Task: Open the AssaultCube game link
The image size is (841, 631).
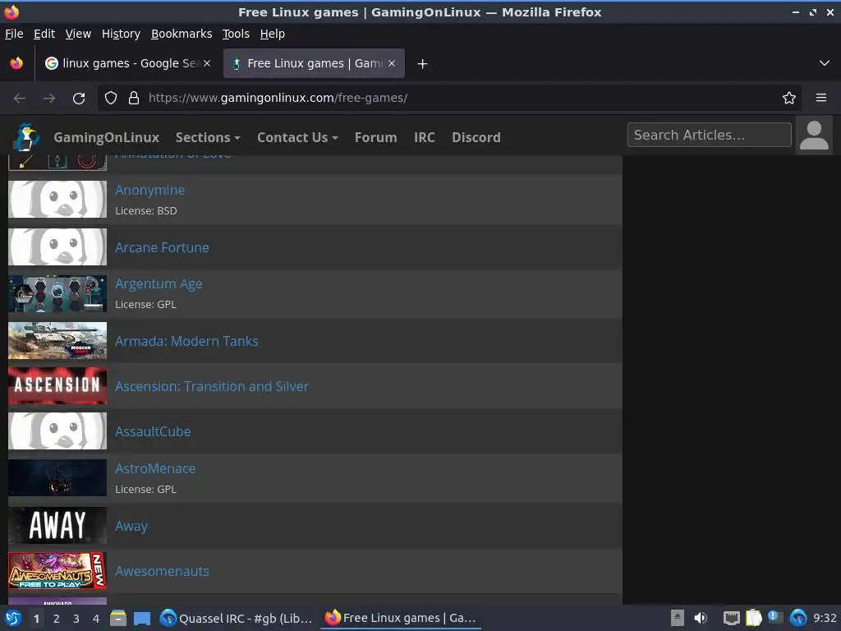Action: coord(153,431)
